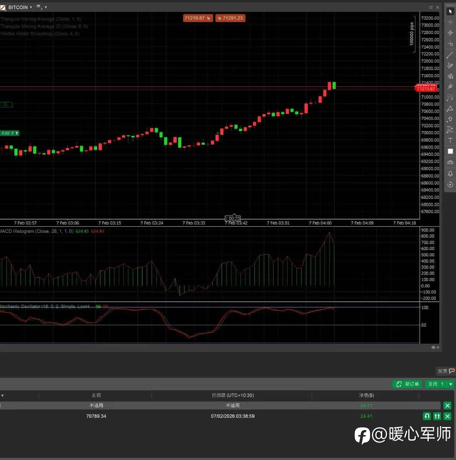This screenshot has height=460, width=456.
Task: Pick the text annotation tool
Action: 450,140
